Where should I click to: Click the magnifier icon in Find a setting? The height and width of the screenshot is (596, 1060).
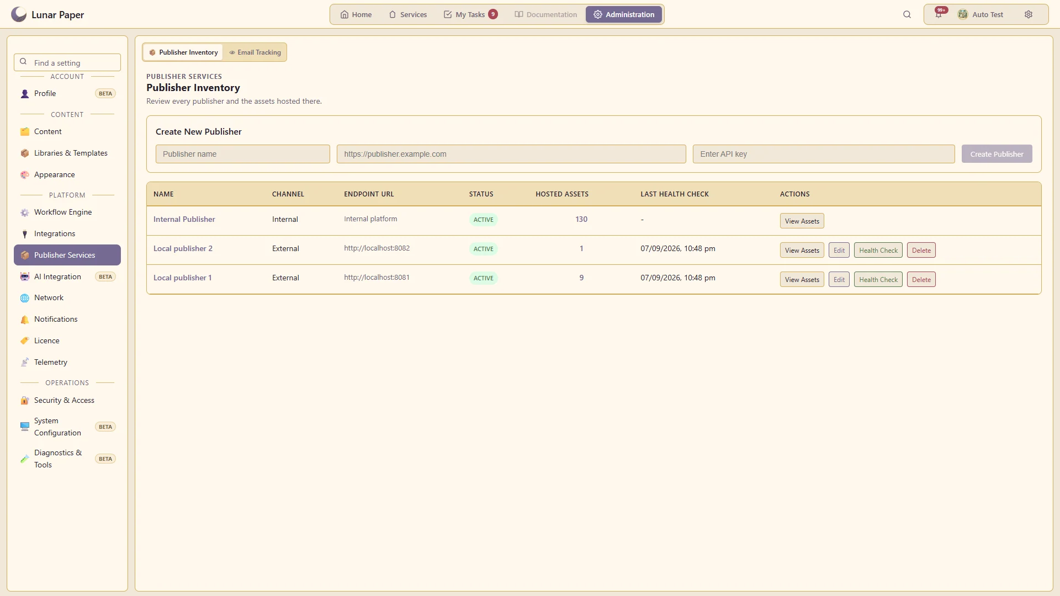[x=23, y=62]
